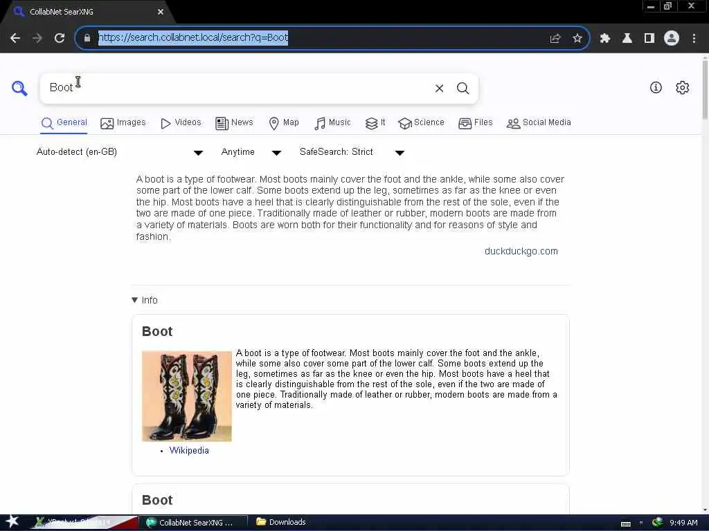Click the cowboy boots thumbnail image
This screenshot has width=709, height=531.
(x=187, y=396)
